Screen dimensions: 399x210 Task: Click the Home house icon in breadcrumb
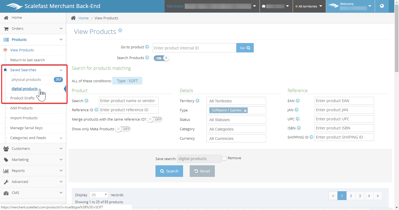click(x=73, y=18)
